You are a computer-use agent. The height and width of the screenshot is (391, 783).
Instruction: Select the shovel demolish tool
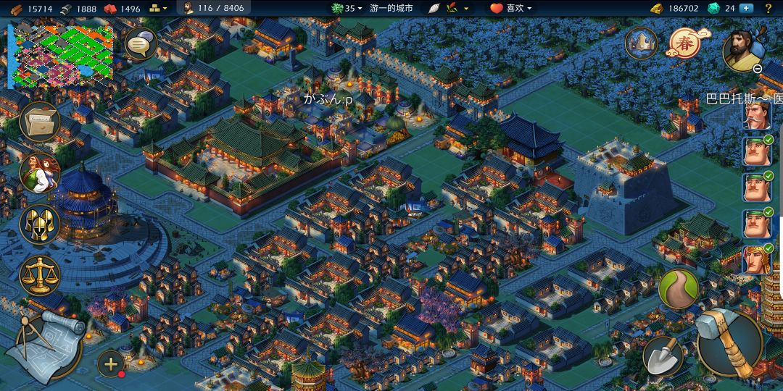coord(663,356)
